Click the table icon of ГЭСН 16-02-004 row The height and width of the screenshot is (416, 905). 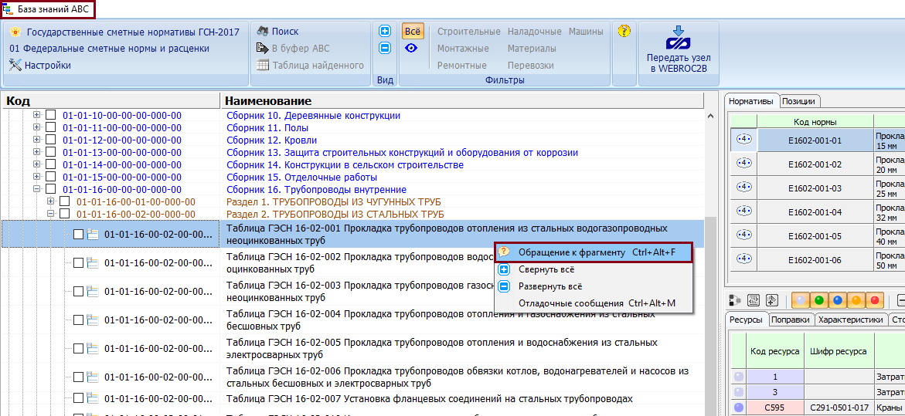(93, 320)
